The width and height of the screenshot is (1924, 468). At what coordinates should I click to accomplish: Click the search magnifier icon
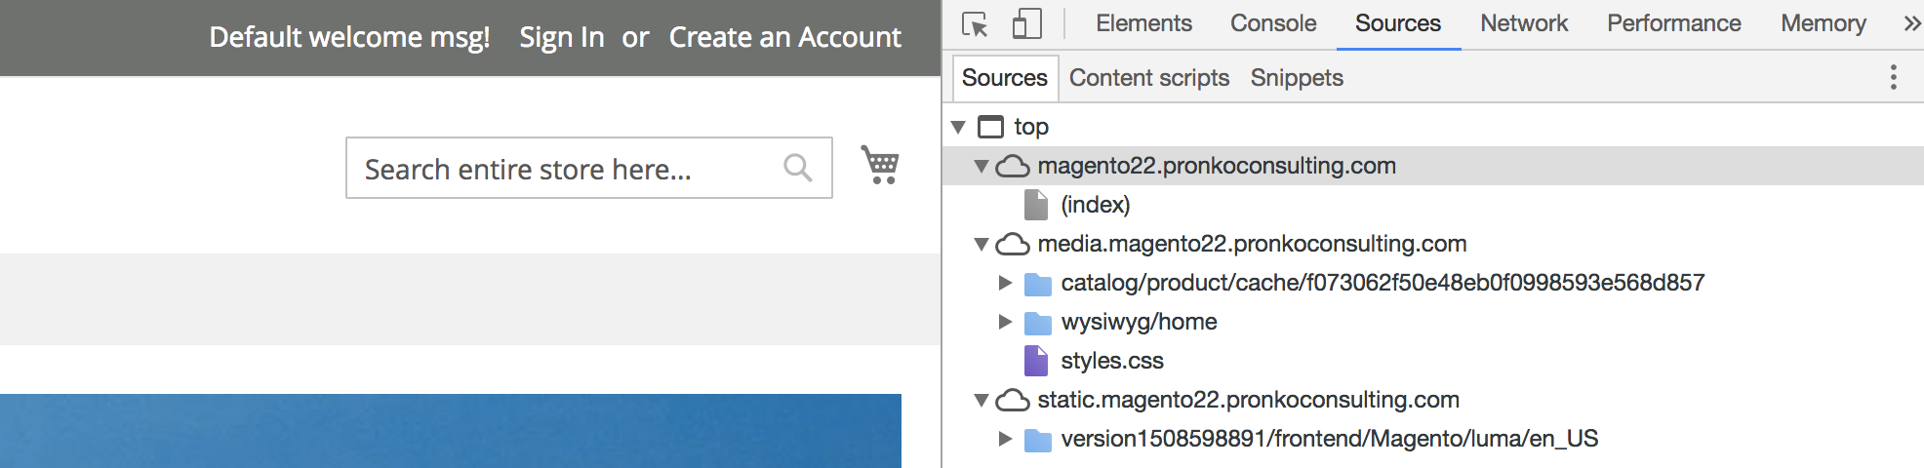coord(797,168)
